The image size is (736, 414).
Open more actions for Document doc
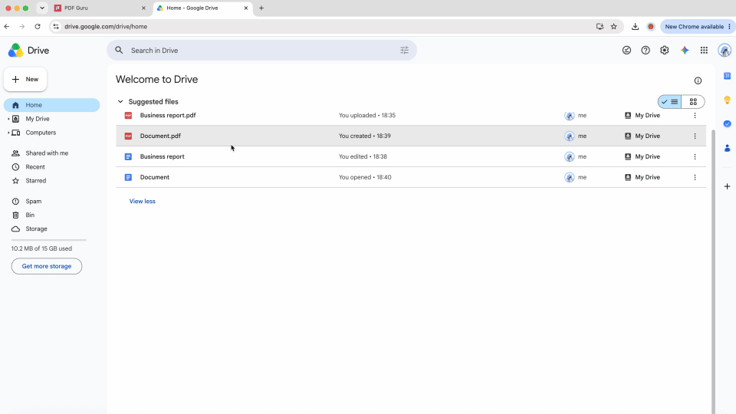coord(695,177)
